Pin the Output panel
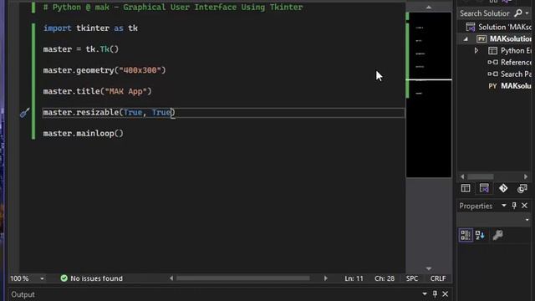 435,293
